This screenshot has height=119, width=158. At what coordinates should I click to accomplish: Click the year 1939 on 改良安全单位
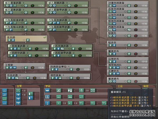[x=87, y=69]
